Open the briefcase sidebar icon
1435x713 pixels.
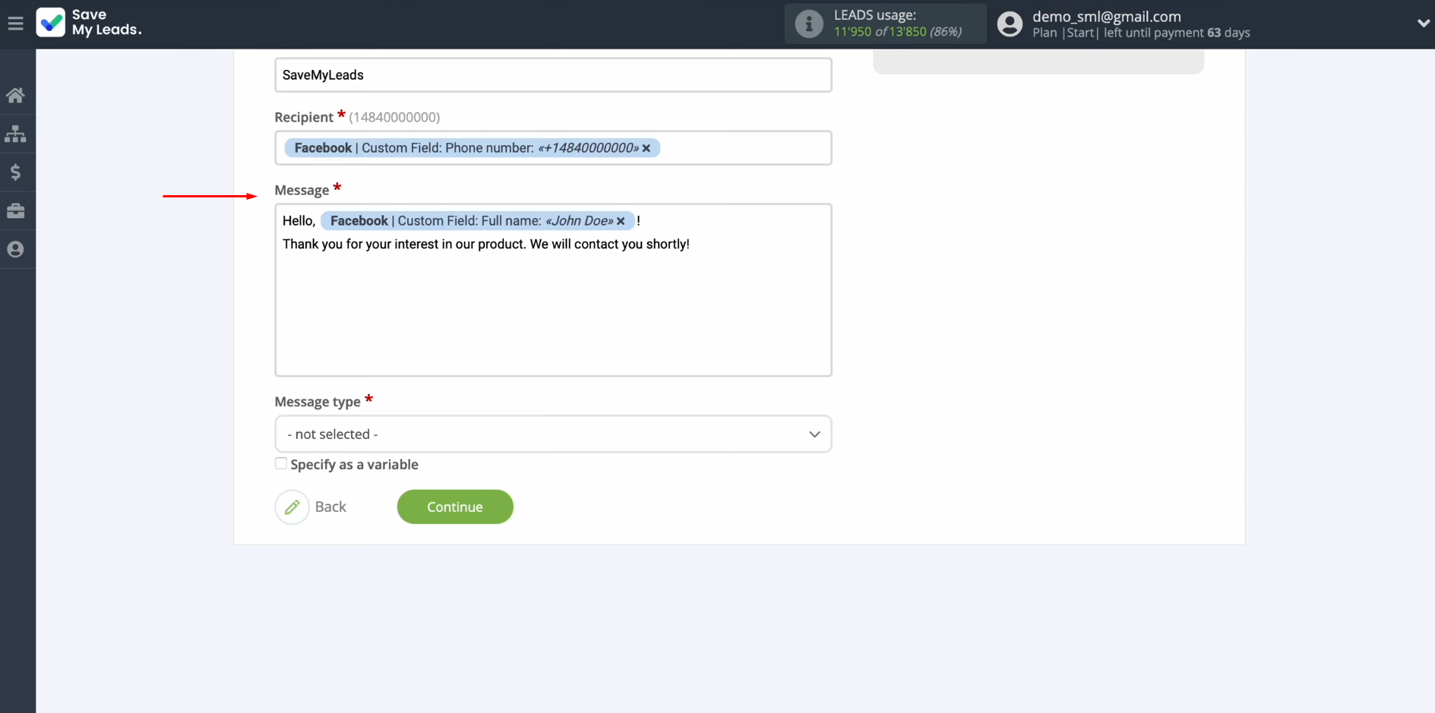click(x=15, y=211)
